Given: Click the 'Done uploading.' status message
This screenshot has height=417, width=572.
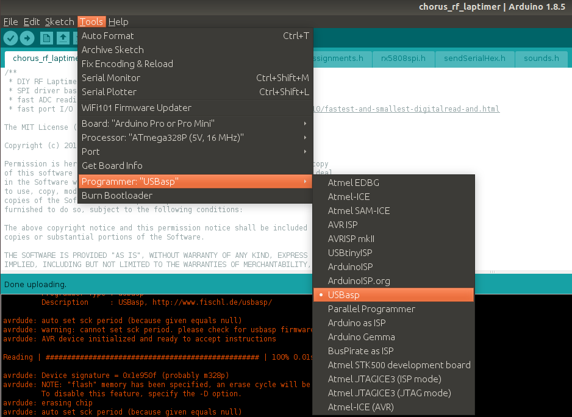Looking at the screenshot, I should (x=35, y=285).
